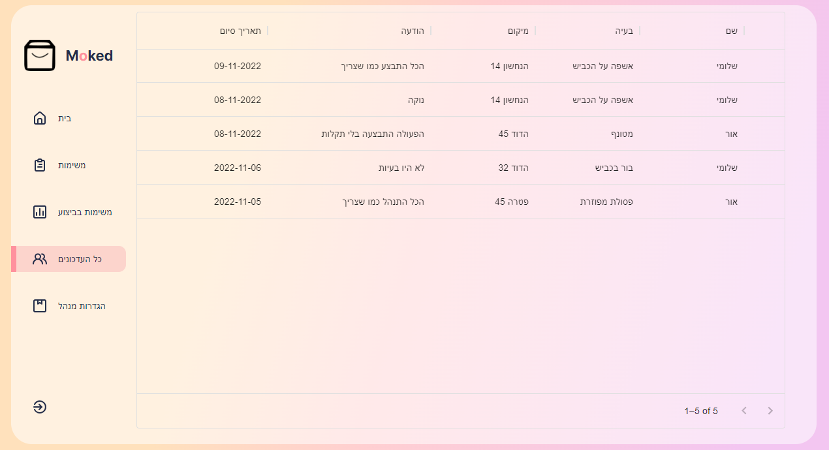Click the date 09-11-2022 cell
Viewport: 829px width, 450px height.
click(238, 66)
